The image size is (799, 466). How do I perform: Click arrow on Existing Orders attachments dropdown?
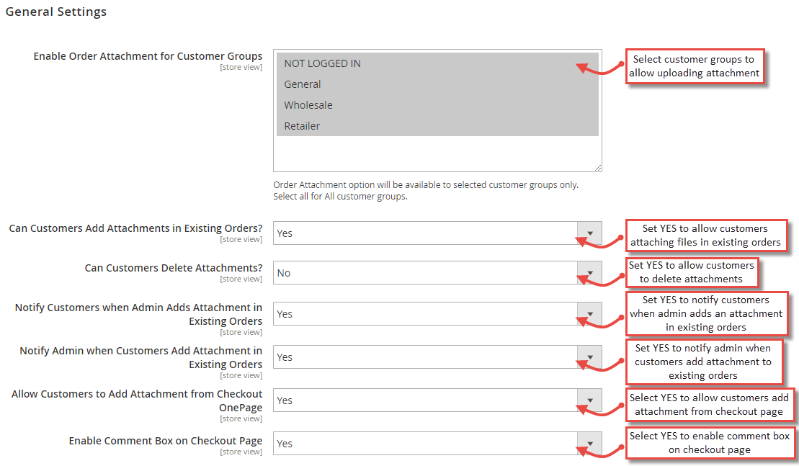click(589, 233)
